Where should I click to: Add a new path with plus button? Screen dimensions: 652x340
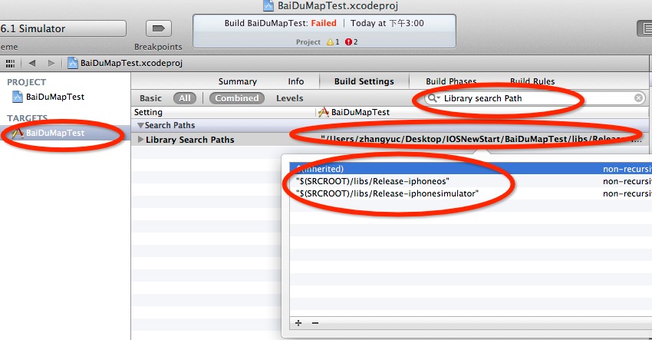[x=298, y=323]
